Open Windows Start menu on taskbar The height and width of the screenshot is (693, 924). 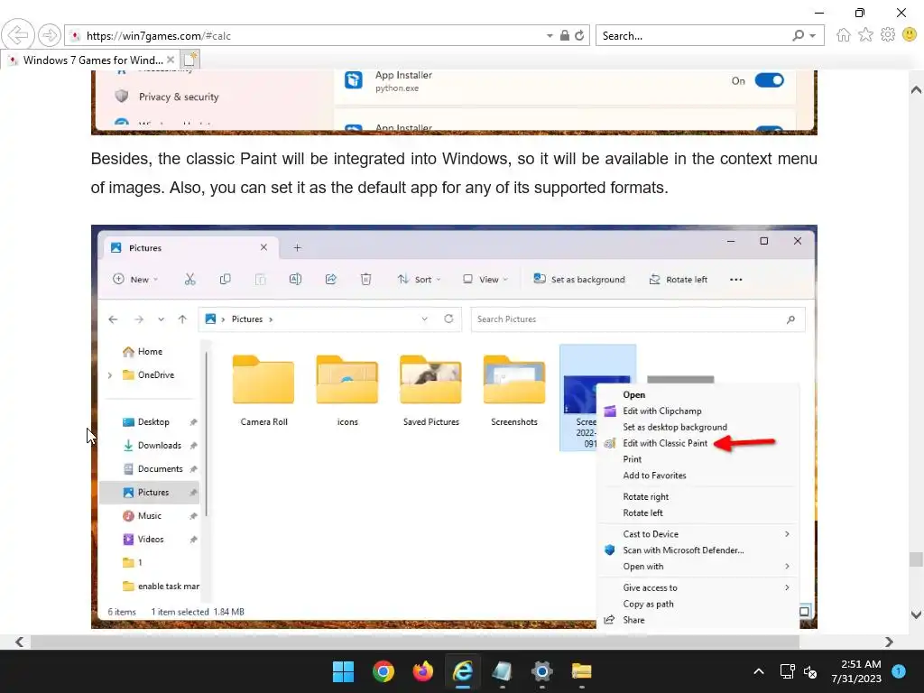343,671
